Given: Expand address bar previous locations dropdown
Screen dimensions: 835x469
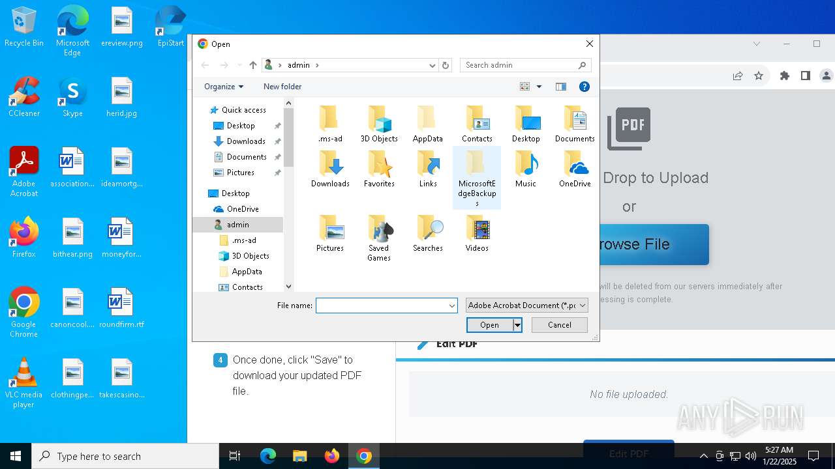Looking at the screenshot, I should [432, 65].
